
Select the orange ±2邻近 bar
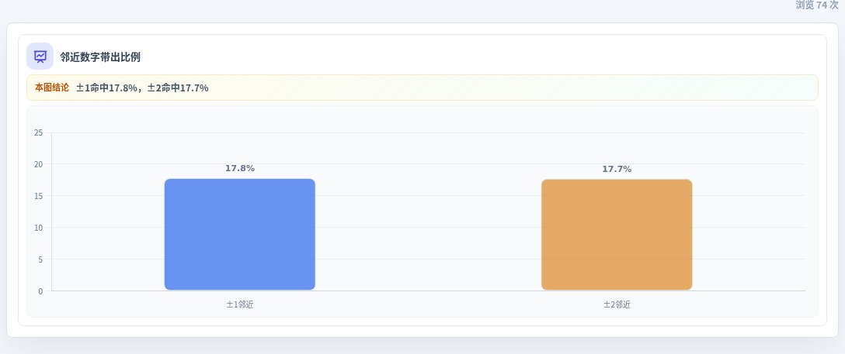point(617,235)
